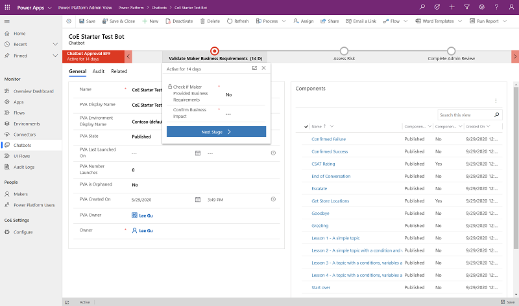Open the Get Store Locations link
This screenshot has height=306, width=519.
[330, 201]
